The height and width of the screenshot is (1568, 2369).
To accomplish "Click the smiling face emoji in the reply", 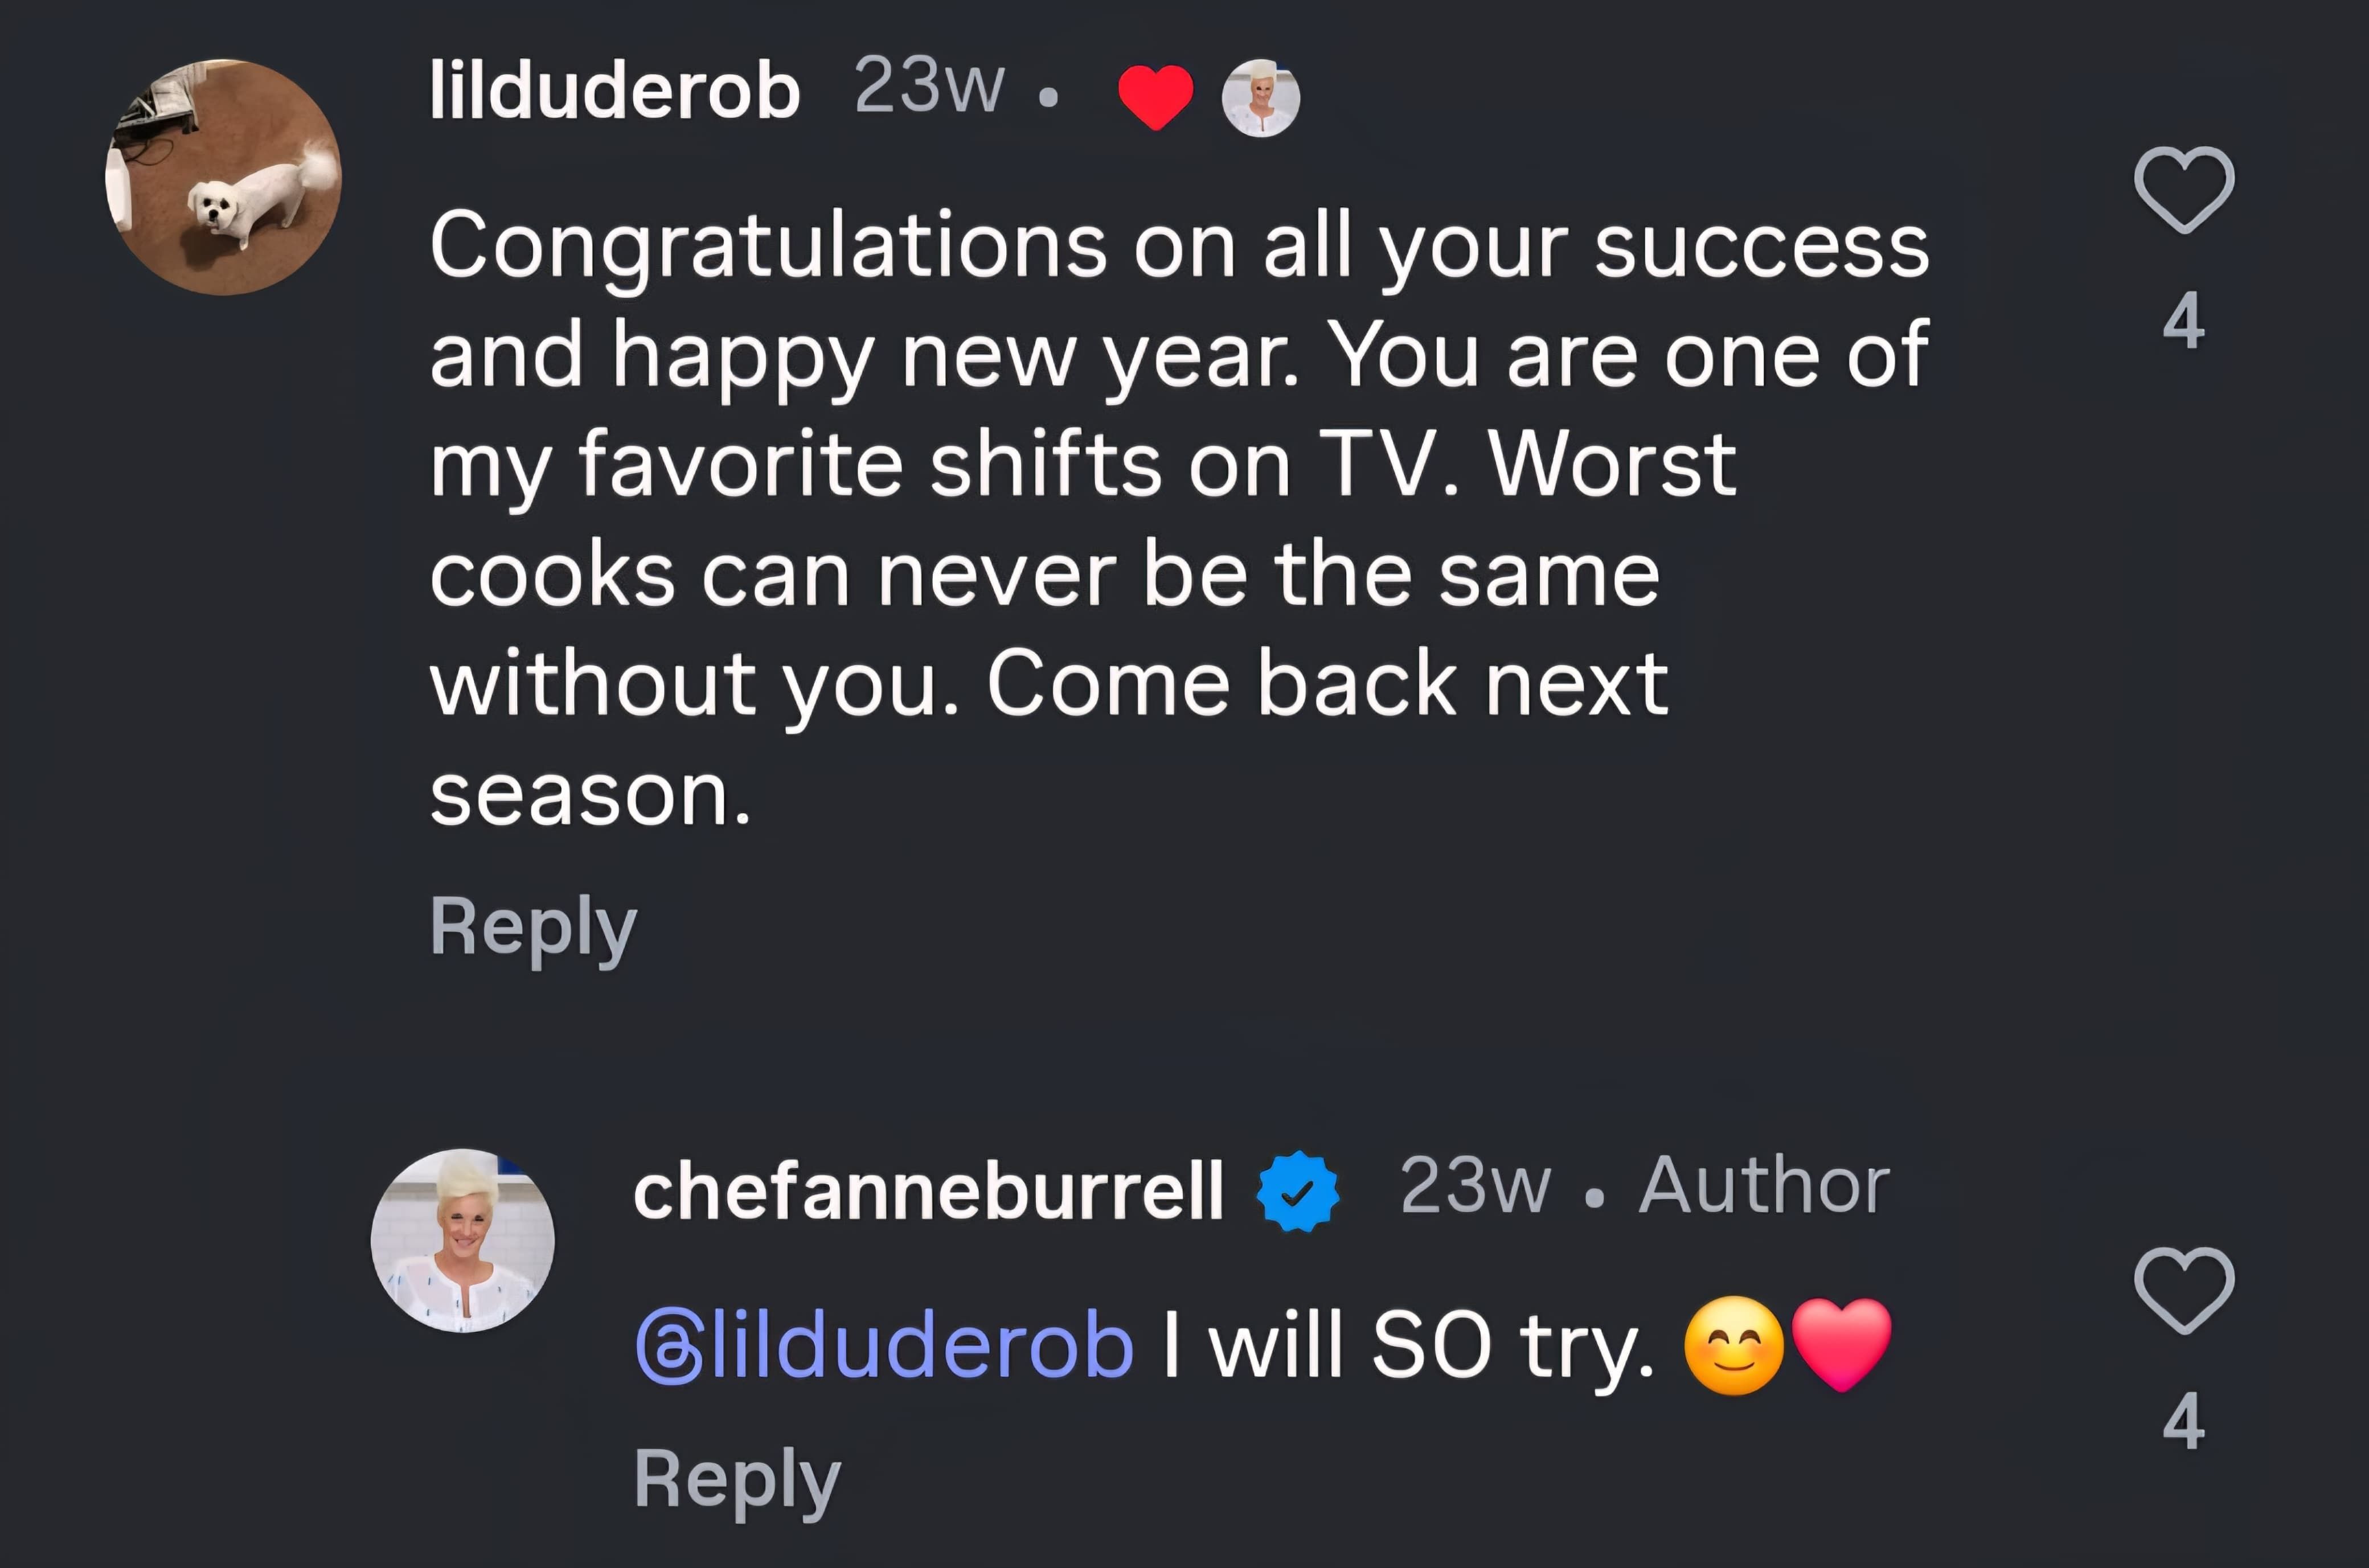I will pyautogui.click(x=1733, y=1346).
